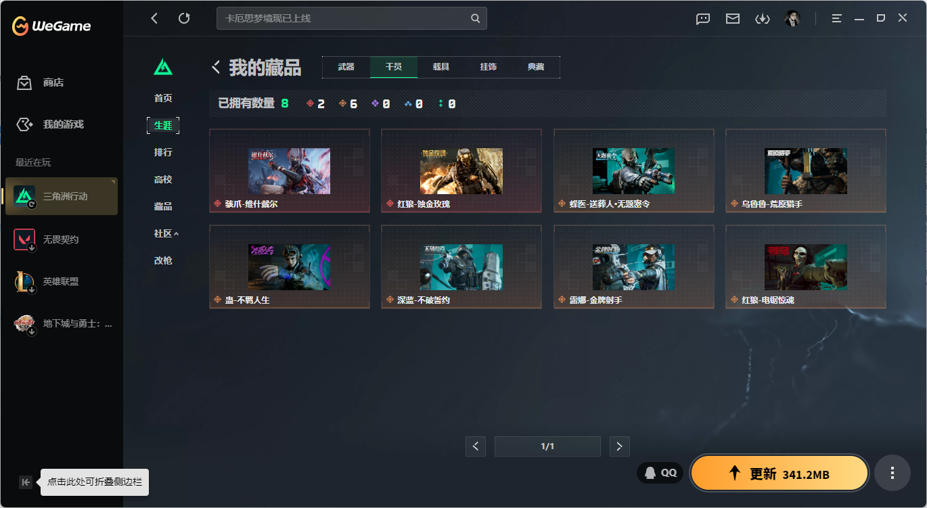Screen dimensions: 927x508
Task: Click the orange-tier item count icon
Action: (342, 103)
